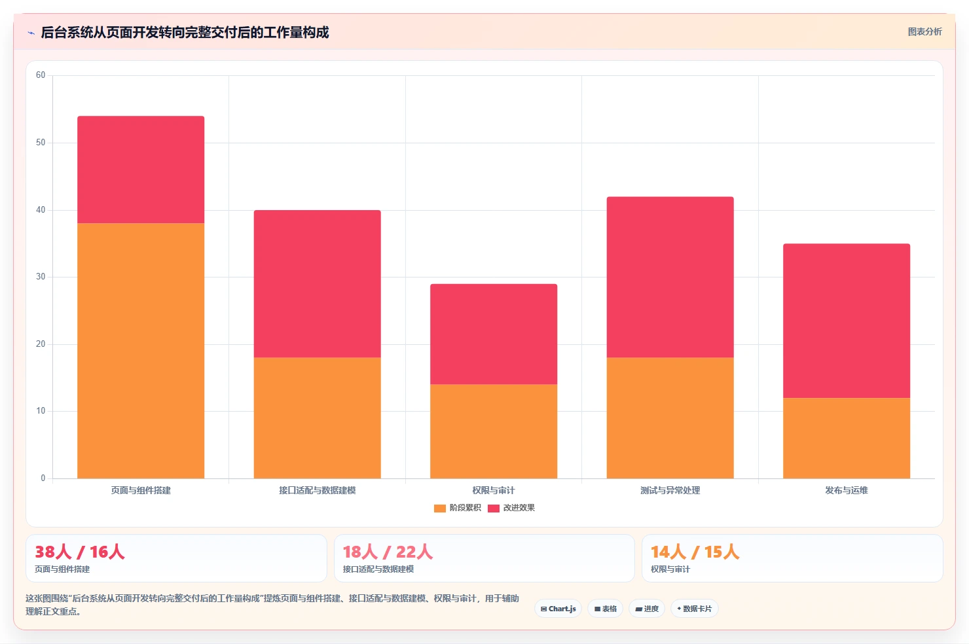Click the orange segment of 页面与组件搭建 bar
This screenshot has height=644, width=969.
[141, 351]
